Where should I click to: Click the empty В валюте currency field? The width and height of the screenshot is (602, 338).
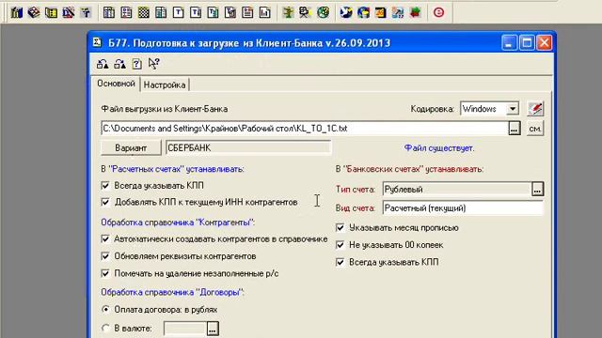pyautogui.click(x=185, y=329)
